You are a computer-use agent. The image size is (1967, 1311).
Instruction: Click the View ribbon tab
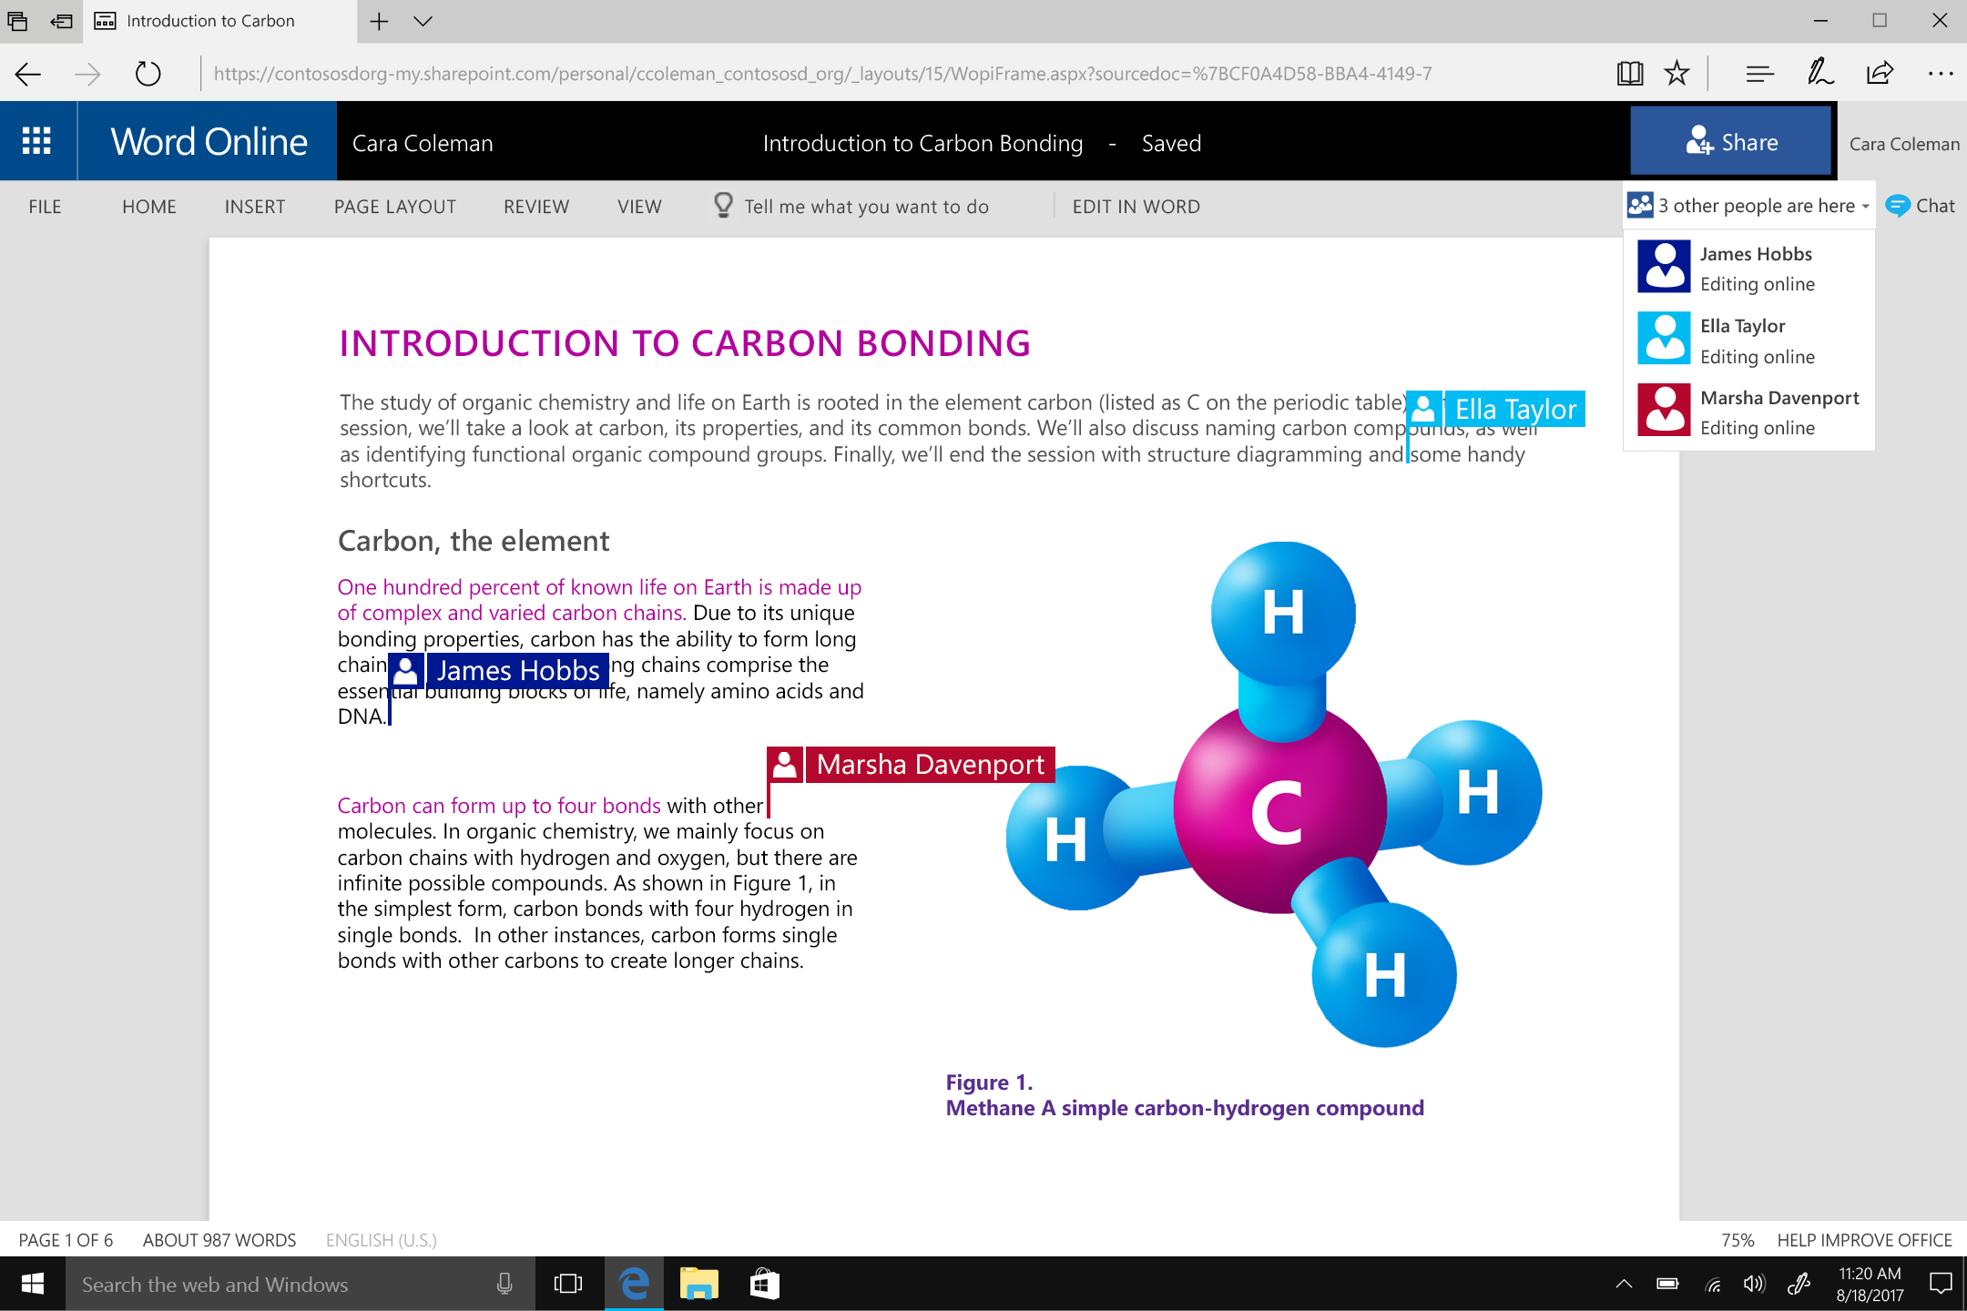(x=638, y=205)
